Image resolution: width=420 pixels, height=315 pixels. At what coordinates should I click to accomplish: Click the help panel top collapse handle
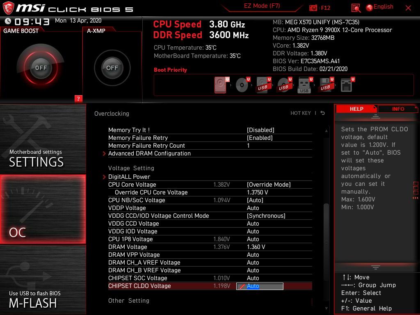coord(376,116)
